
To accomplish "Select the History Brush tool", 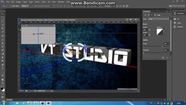I will coord(3,47).
